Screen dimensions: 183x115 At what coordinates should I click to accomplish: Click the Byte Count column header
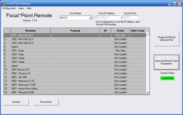click(138, 31)
